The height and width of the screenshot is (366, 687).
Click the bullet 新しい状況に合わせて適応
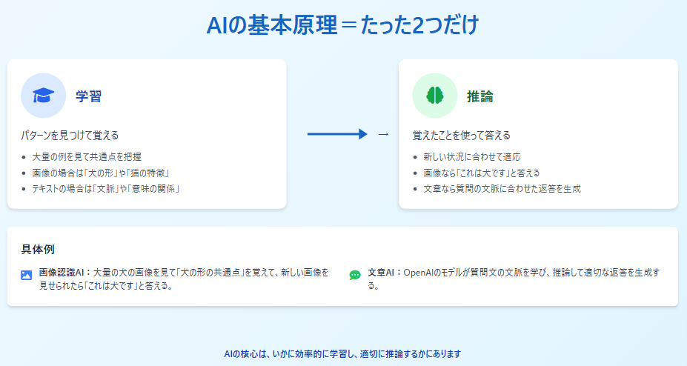click(471, 157)
